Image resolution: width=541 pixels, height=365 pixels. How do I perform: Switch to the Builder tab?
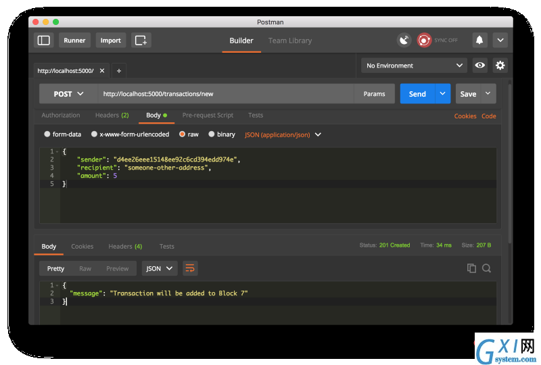[241, 41]
